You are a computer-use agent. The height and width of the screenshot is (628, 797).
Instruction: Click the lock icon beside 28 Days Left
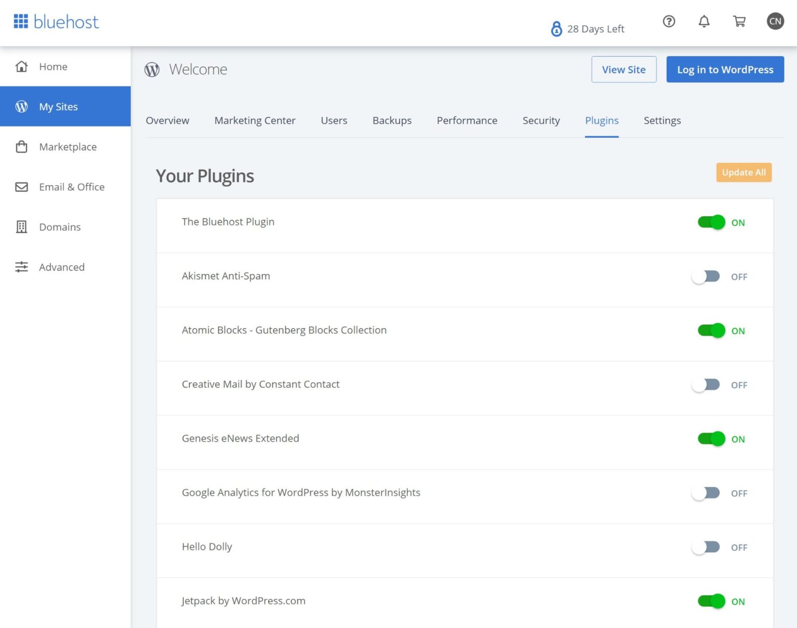tap(556, 29)
